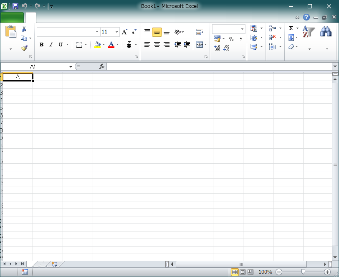This screenshot has height=277, width=339.
Task: Apply accounting number format
Action: point(217,39)
